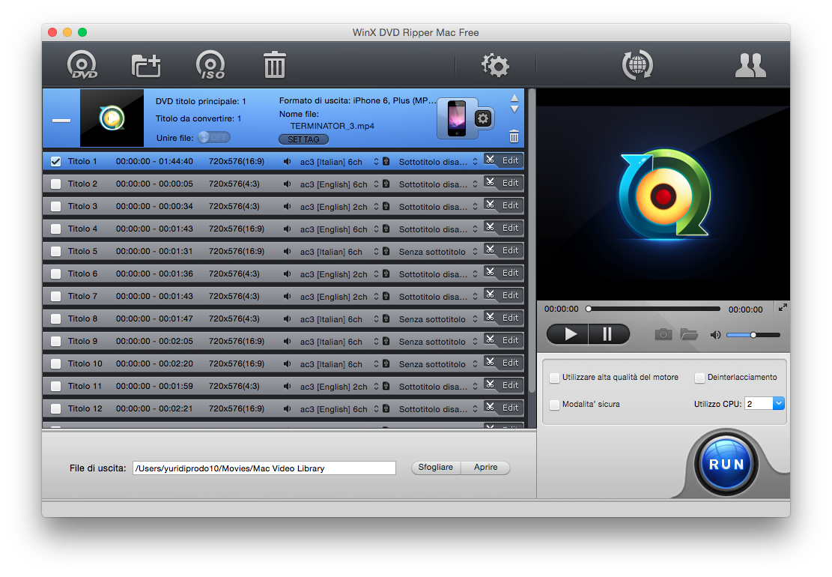Adjust the preview volume slider
Viewport: 832px width, 577px height.
pos(753,335)
